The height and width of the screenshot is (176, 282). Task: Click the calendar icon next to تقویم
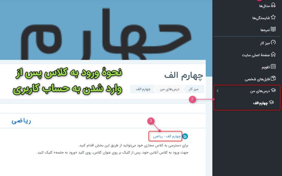tap(273, 66)
